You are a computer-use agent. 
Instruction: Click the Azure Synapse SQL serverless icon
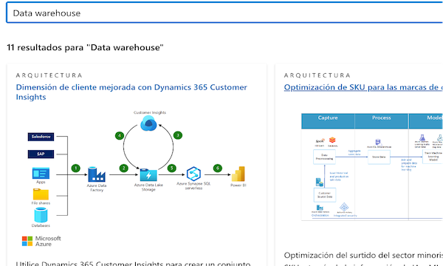[193, 174]
